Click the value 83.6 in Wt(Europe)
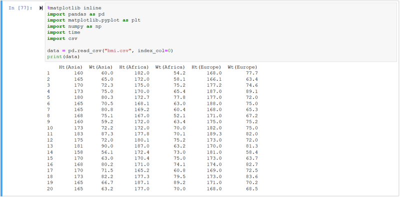 pyautogui.click(x=252, y=177)
